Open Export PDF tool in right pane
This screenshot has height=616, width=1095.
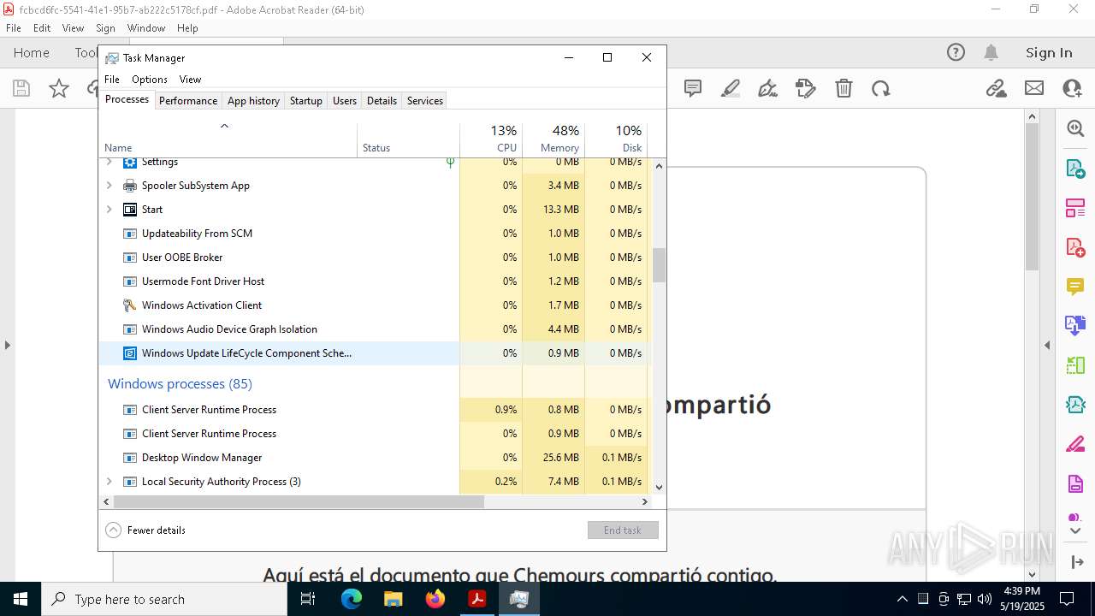(1075, 168)
